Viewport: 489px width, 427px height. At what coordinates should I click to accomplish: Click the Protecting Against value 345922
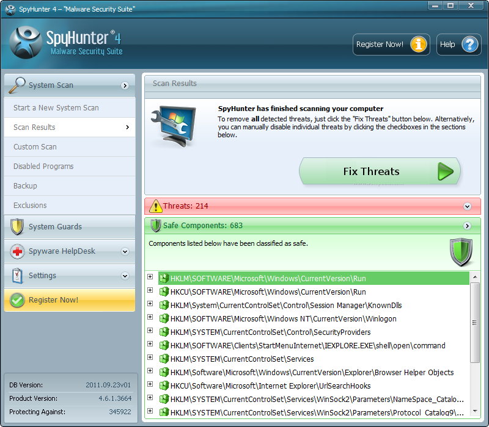120,412
